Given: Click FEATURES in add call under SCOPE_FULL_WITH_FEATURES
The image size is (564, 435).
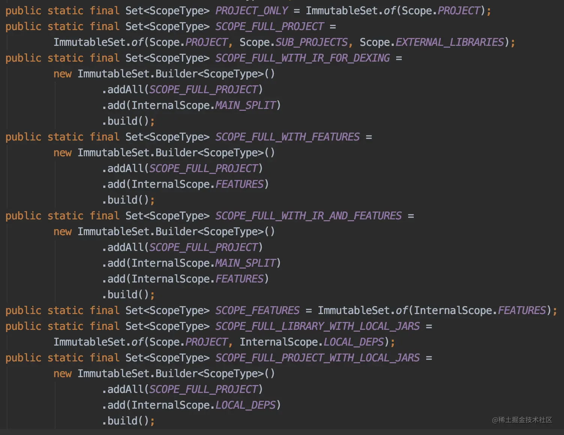Looking at the screenshot, I should (240, 184).
